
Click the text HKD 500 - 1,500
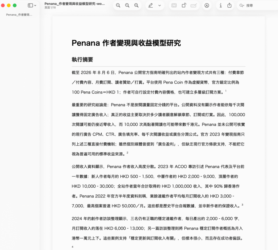[x=137, y=177]
